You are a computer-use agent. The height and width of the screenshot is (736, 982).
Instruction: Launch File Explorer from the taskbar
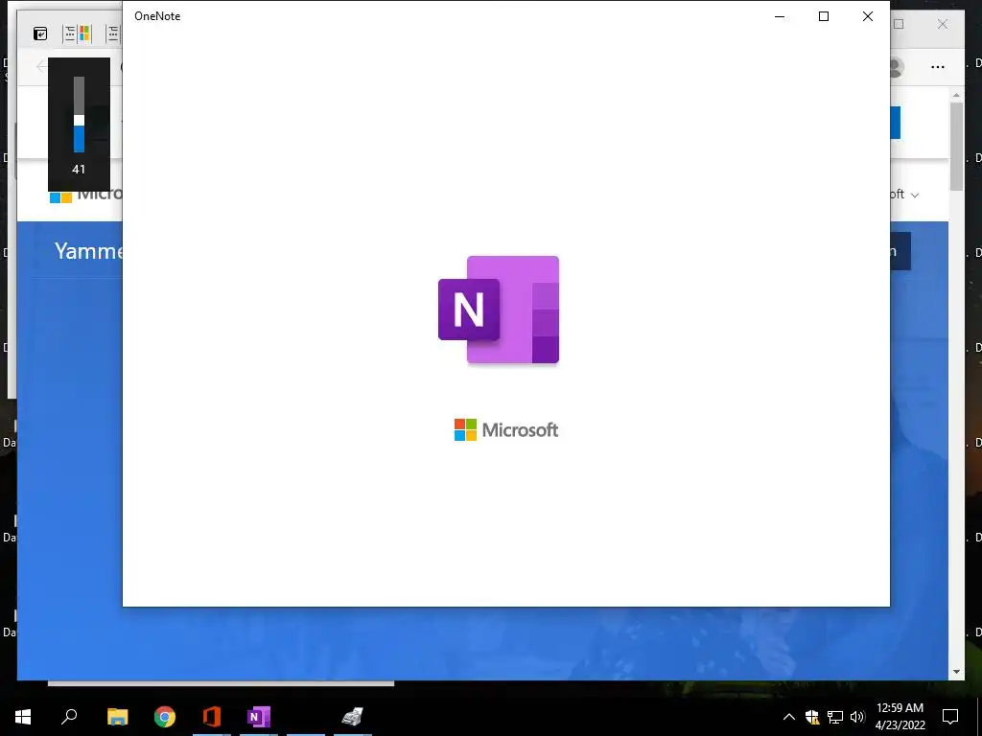point(117,716)
